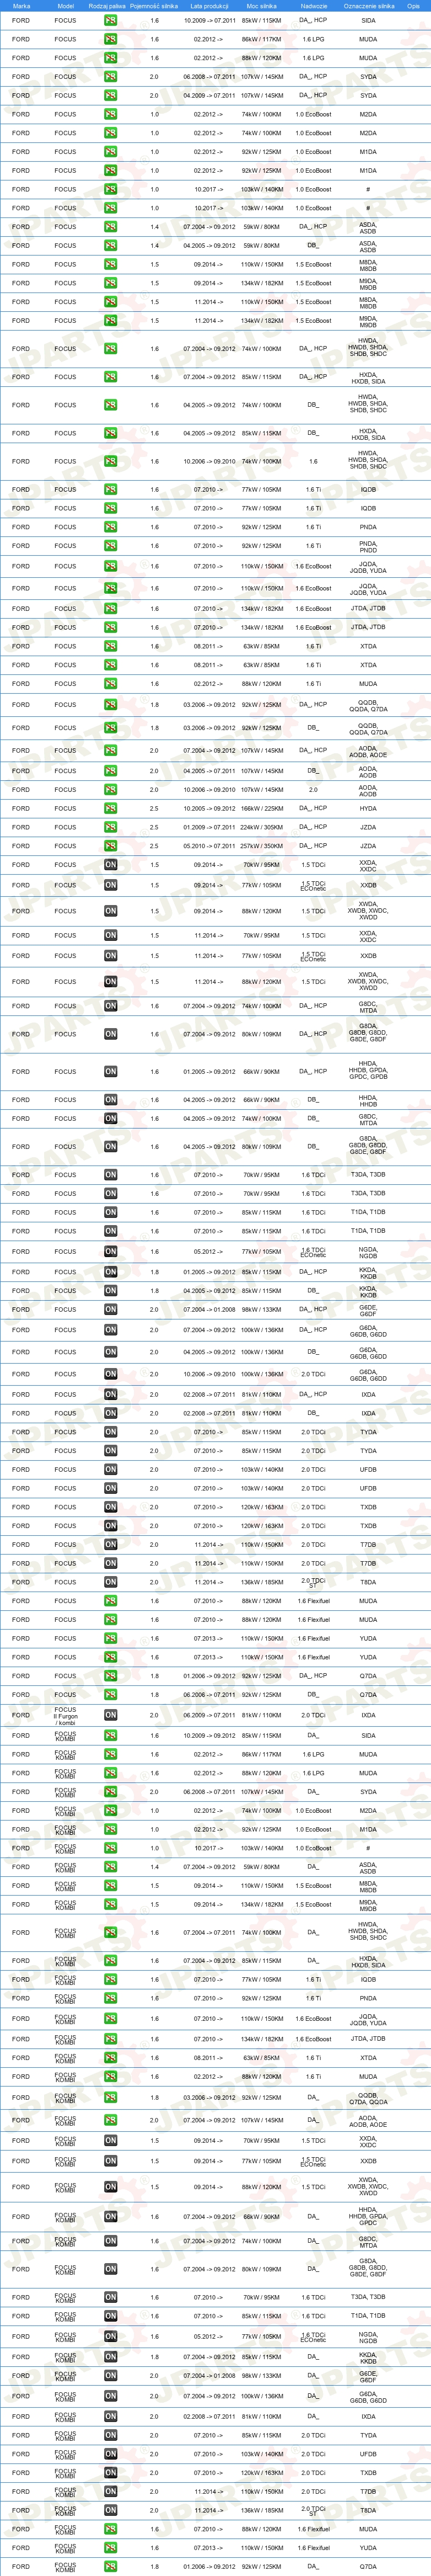The width and height of the screenshot is (431, 2576).
Task: Click the ON icon in Focus Kombi T7DB row
Action: click(x=111, y=2492)
